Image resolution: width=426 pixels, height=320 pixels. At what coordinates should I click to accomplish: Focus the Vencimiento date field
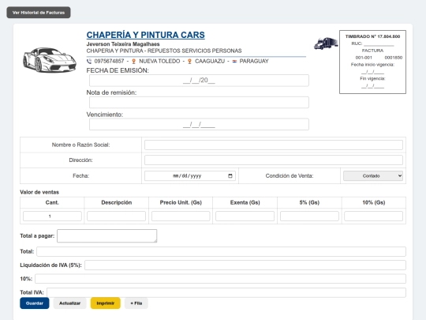click(199, 124)
